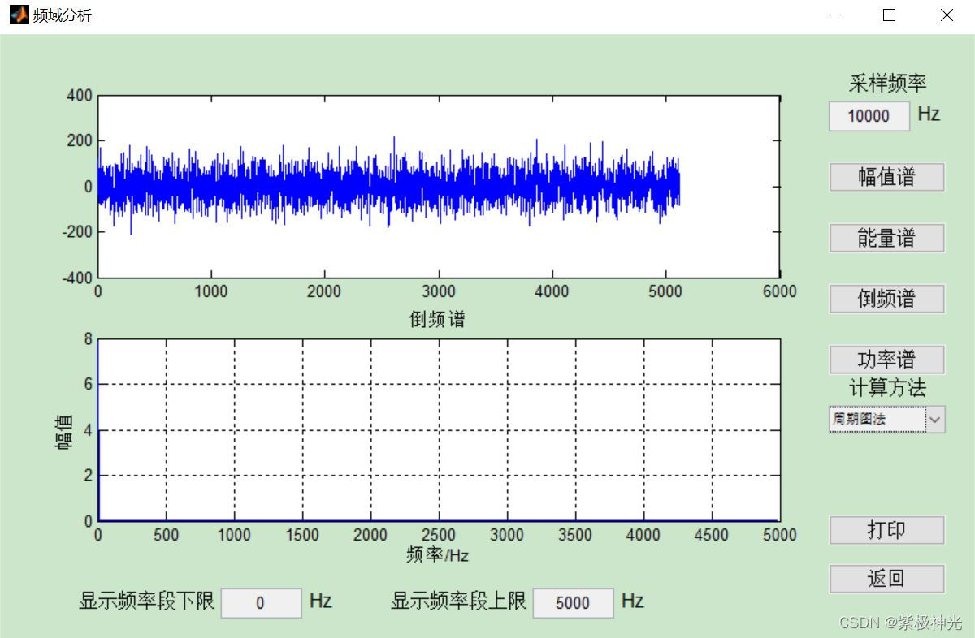The image size is (975, 638).
Task: Maximize the 频域分析 window
Action: (x=889, y=15)
